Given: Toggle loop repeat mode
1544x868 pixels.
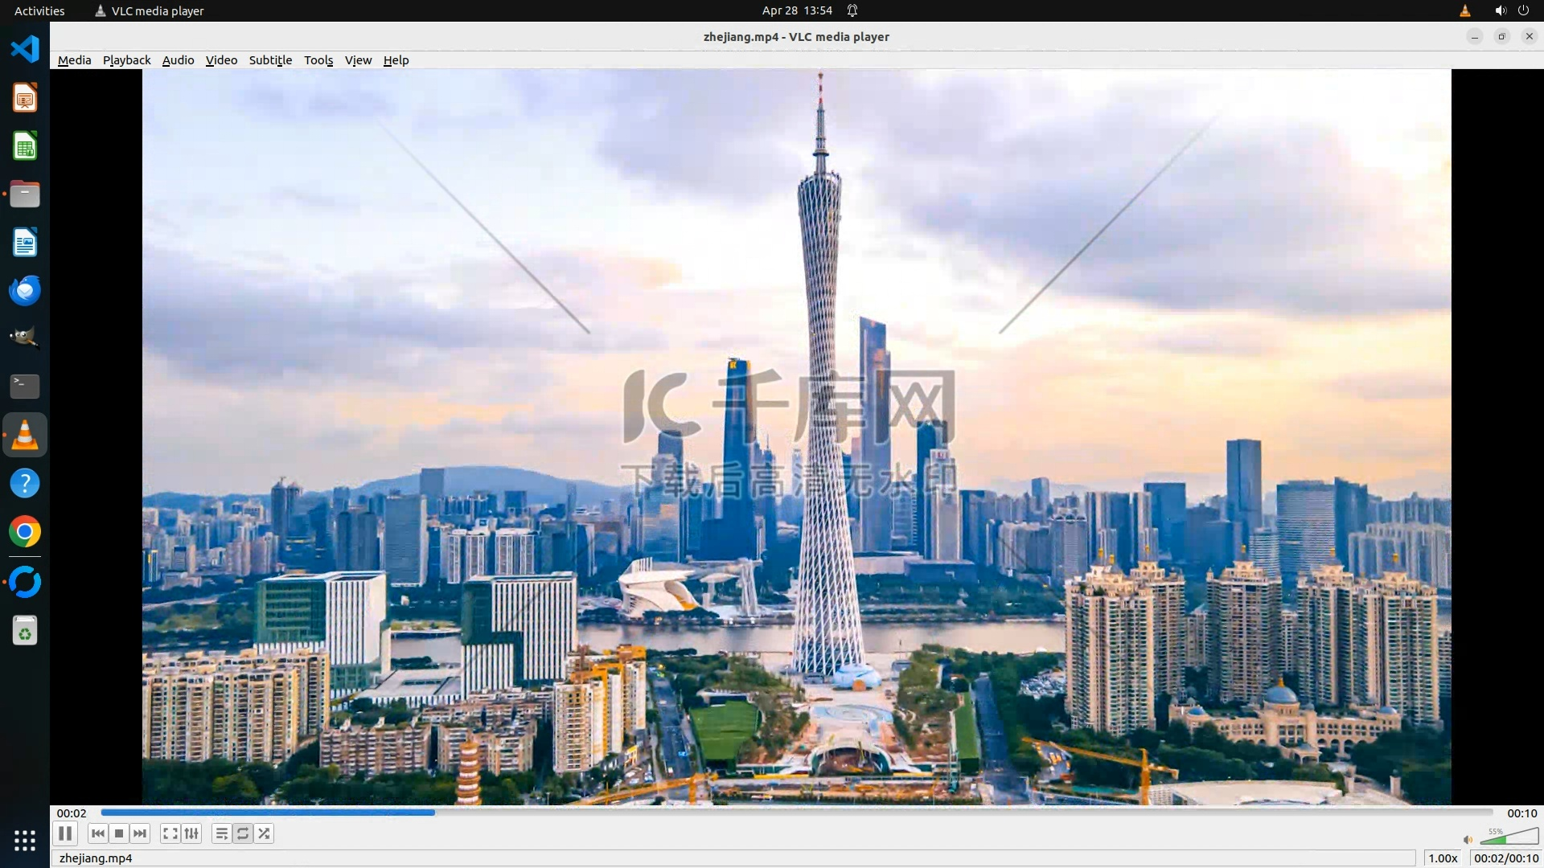Looking at the screenshot, I should pos(243,833).
